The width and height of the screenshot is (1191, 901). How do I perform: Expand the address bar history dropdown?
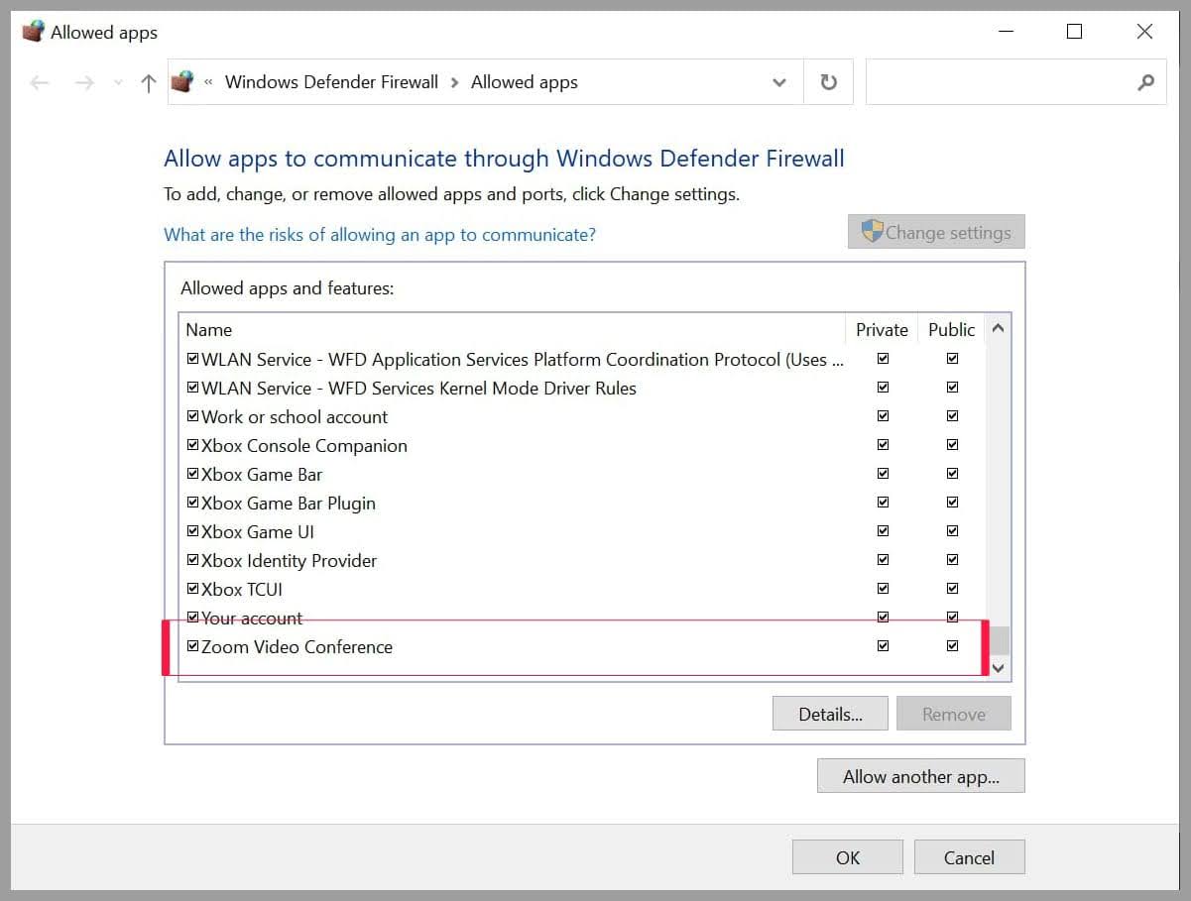point(779,83)
